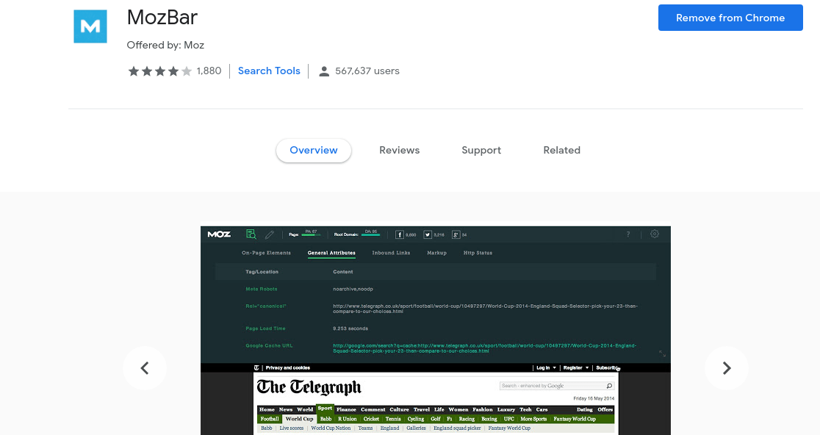This screenshot has width=820, height=435.
Task: Click the Telegraph search magnifier icon
Action: [x=609, y=386]
